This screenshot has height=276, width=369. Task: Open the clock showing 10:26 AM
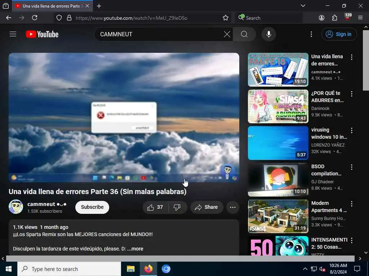coord(338,269)
